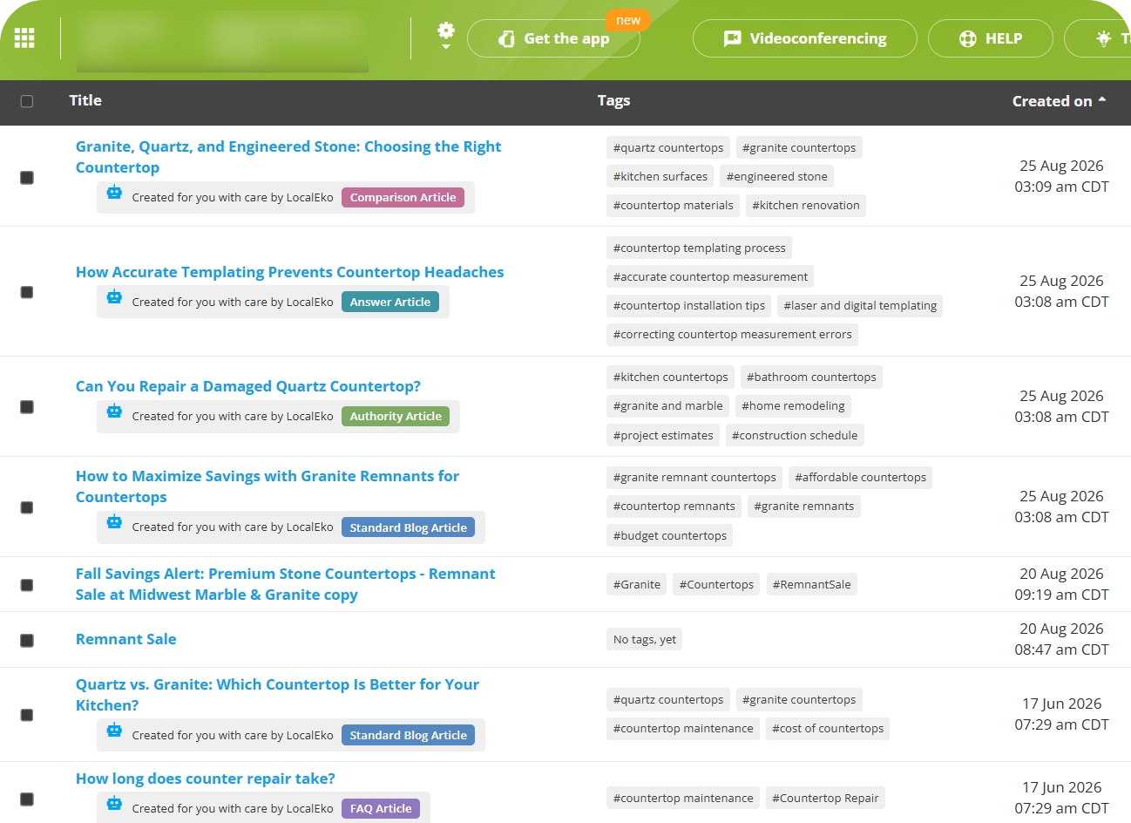
Task: Click the Get the app button
Action: click(553, 38)
